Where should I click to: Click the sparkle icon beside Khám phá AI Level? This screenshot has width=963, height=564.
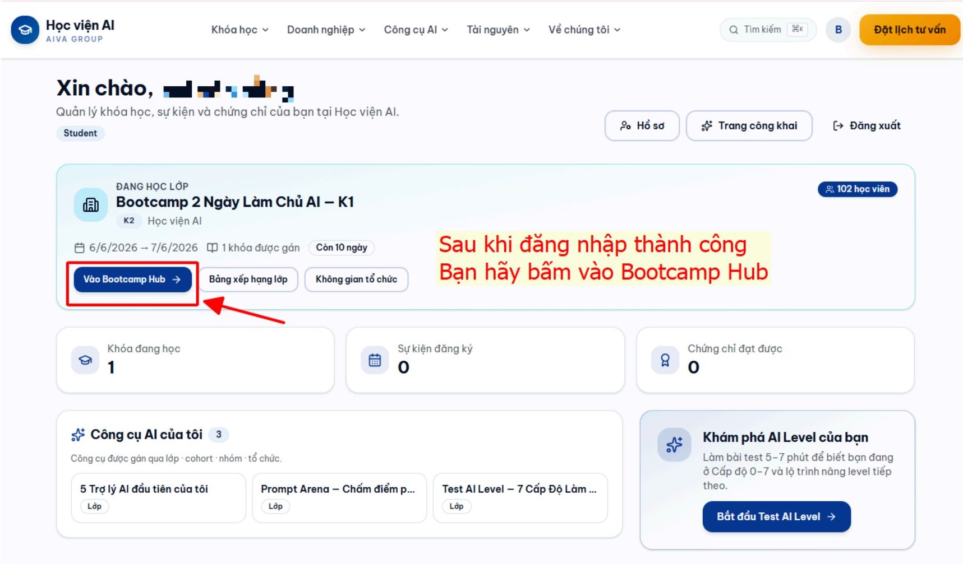[x=674, y=445]
